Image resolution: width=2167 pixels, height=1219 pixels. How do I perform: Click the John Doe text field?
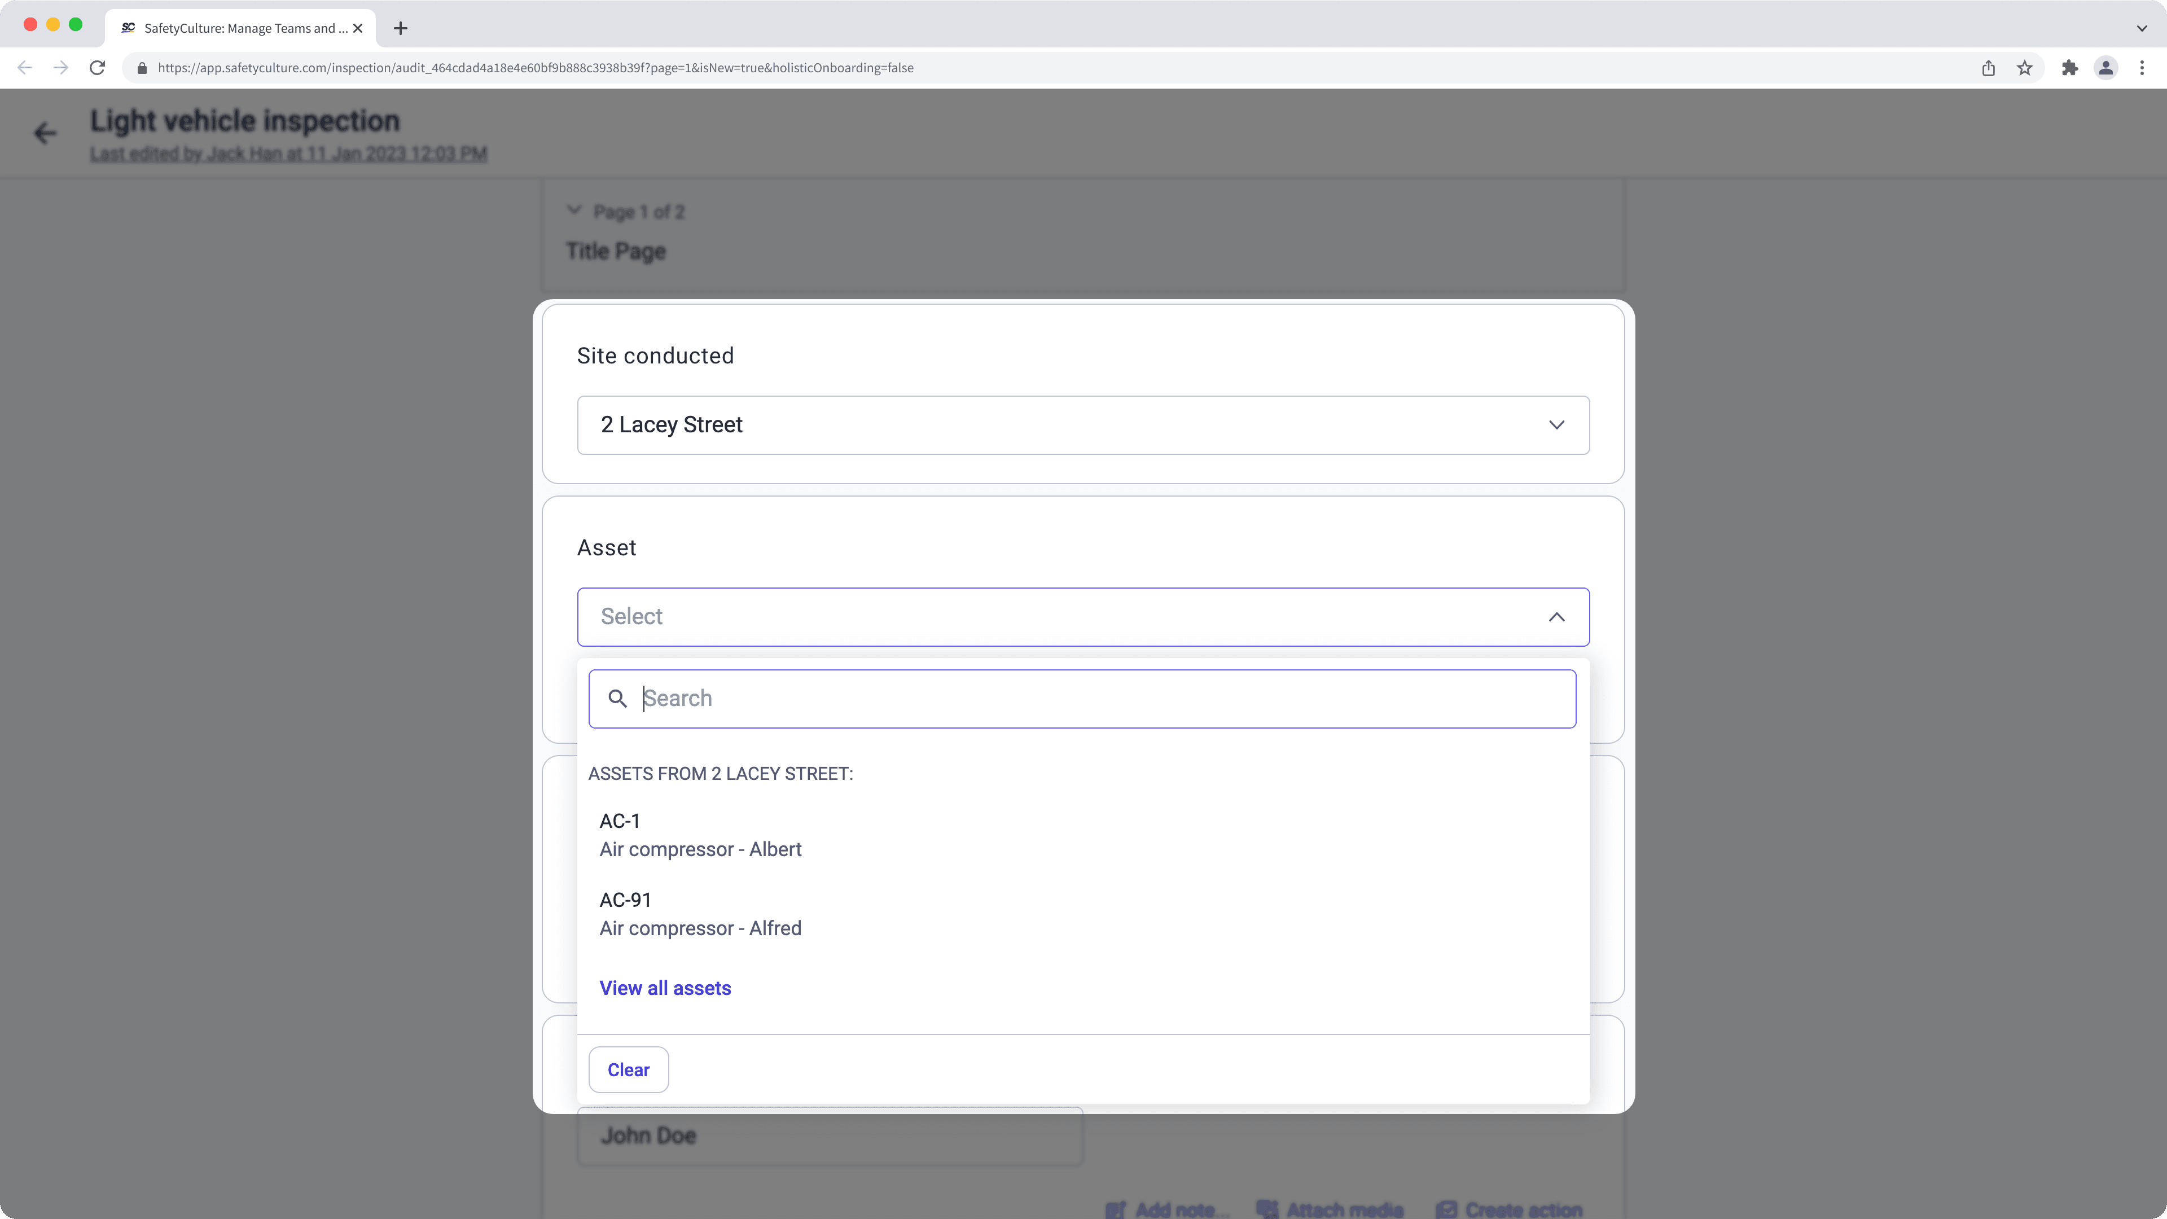[x=830, y=1137]
